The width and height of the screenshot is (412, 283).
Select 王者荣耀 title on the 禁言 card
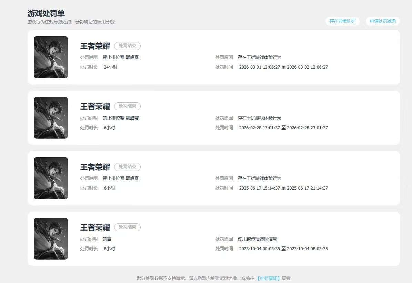[95, 227]
